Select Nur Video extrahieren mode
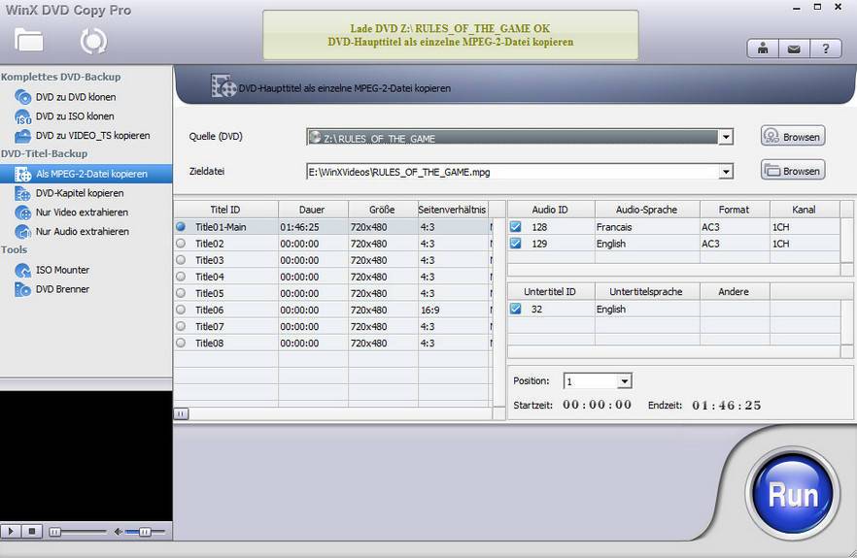The height and width of the screenshot is (558, 857). (82, 213)
